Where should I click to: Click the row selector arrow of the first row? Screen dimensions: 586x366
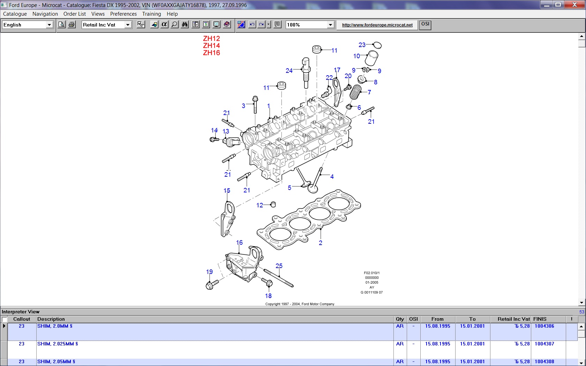pos(4,326)
